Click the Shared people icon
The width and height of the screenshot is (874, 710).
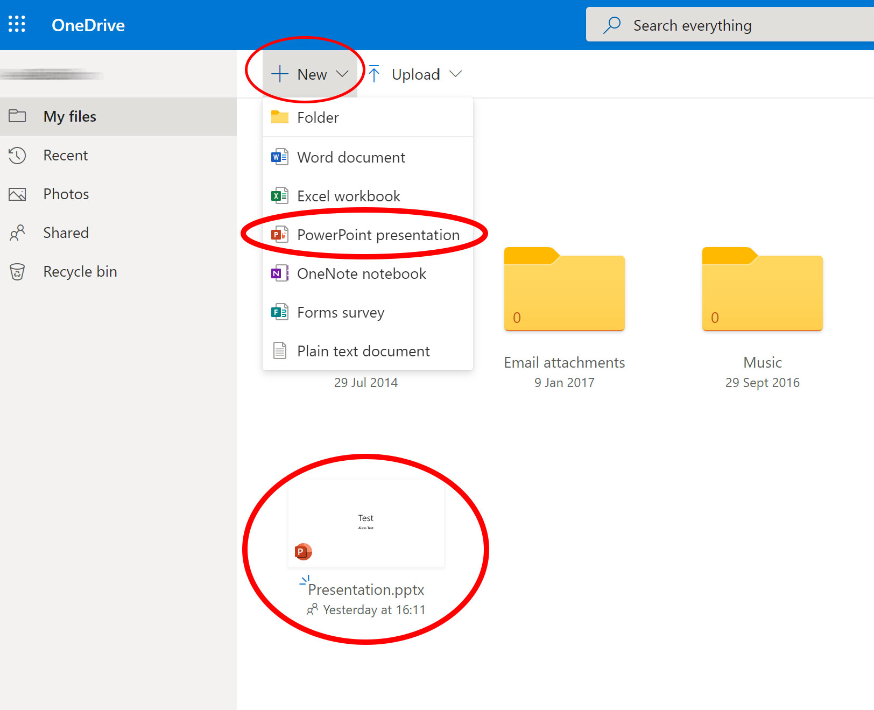click(17, 233)
